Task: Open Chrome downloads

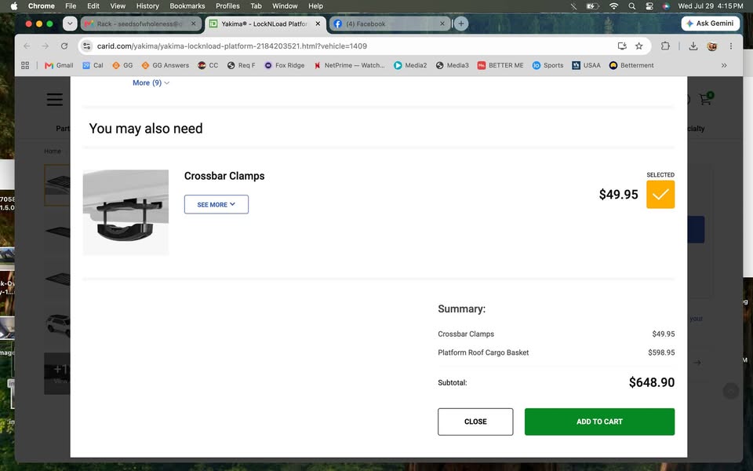Action: click(x=693, y=46)
